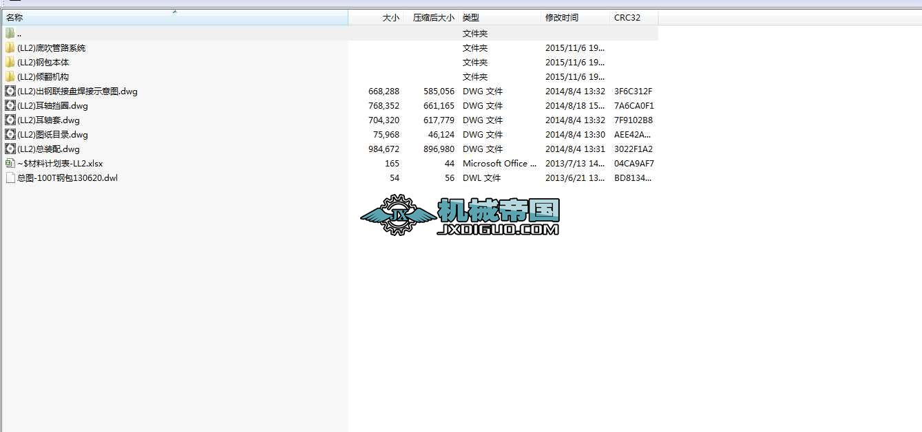Image resolution: width=922 pixels, height=432 pixels.
Task: Click the Excel icon of ~$材料计划表-LL2.xlsx
Action: [9, 163]
